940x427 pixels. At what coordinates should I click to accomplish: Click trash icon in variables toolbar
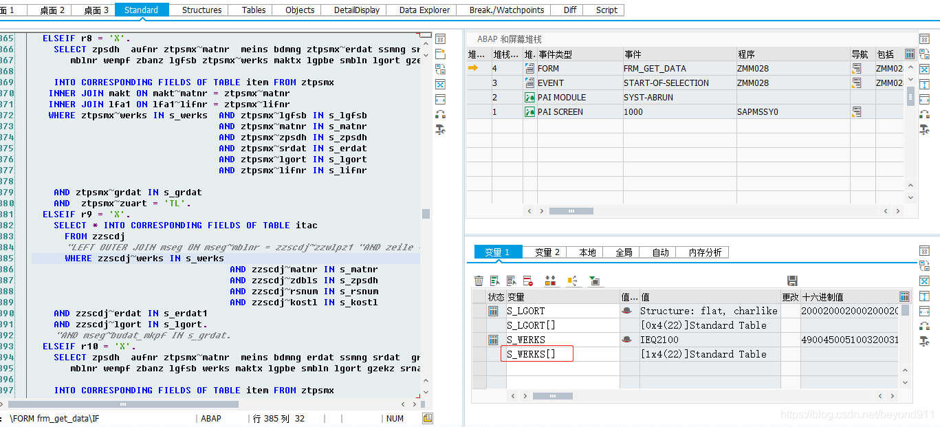point(479,281)
